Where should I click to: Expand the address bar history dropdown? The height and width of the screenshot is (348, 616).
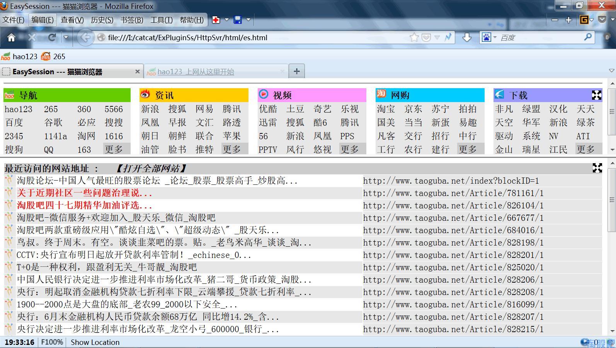pos(437,38)
